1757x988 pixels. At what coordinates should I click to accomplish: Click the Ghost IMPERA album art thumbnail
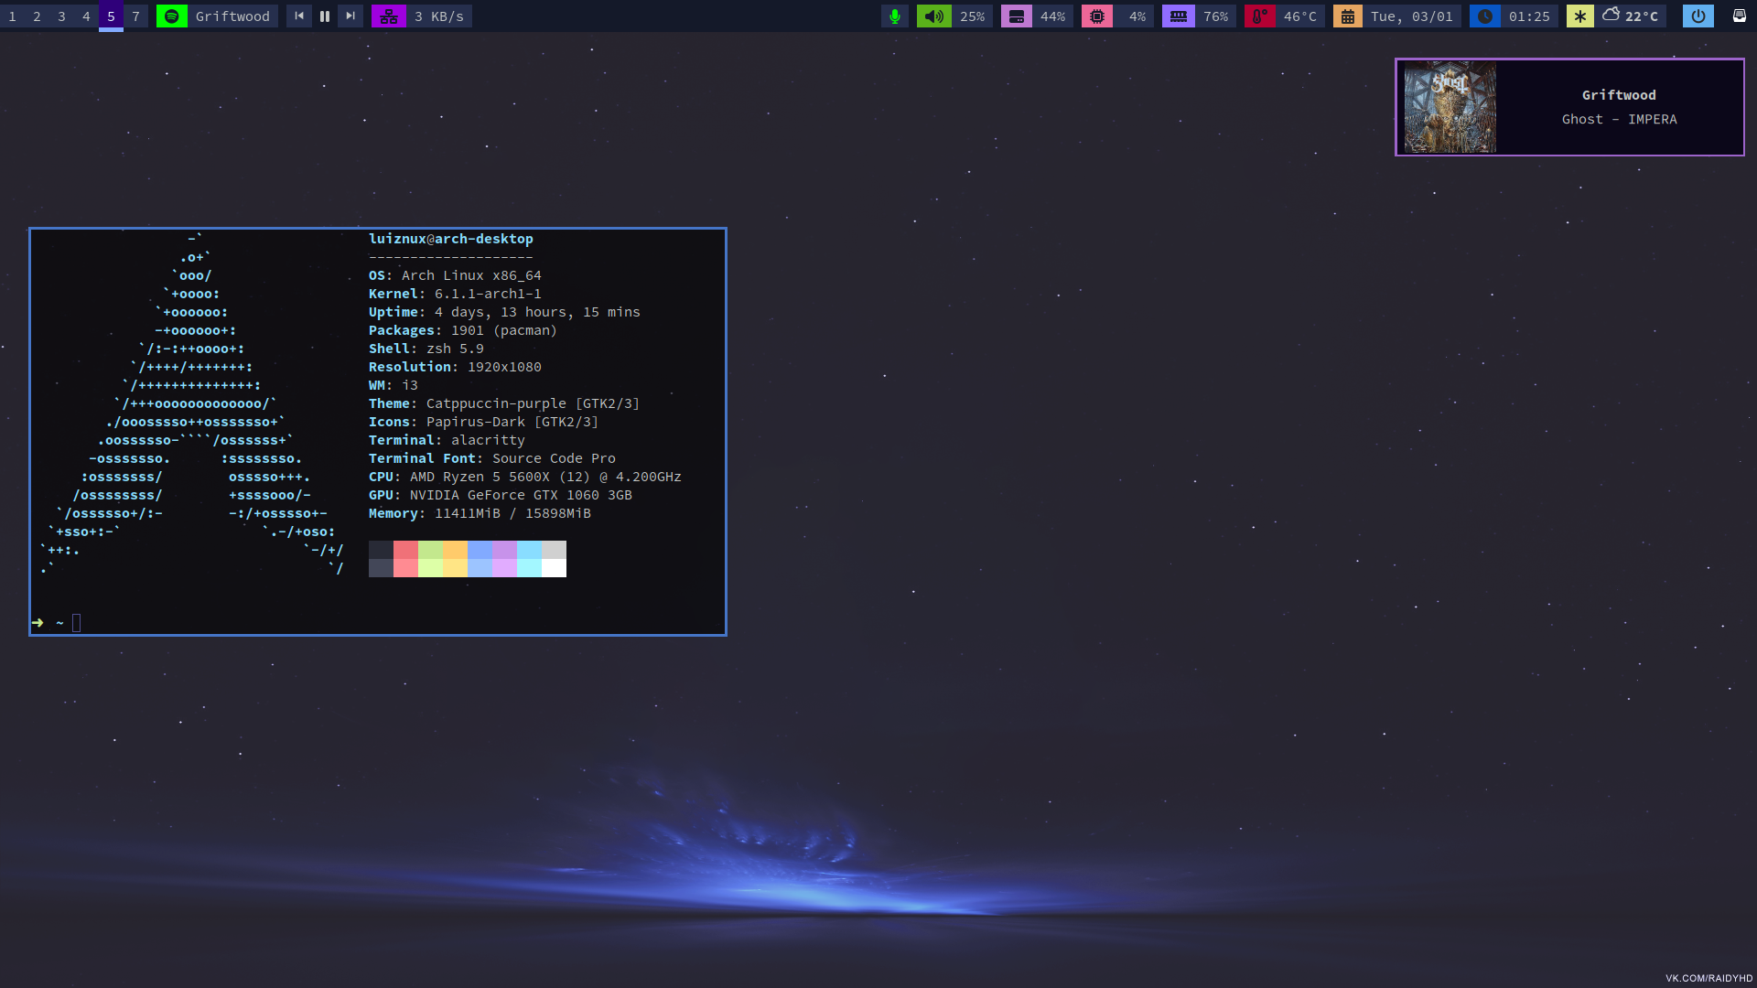pyautogui.click(x=1450, y=107)
